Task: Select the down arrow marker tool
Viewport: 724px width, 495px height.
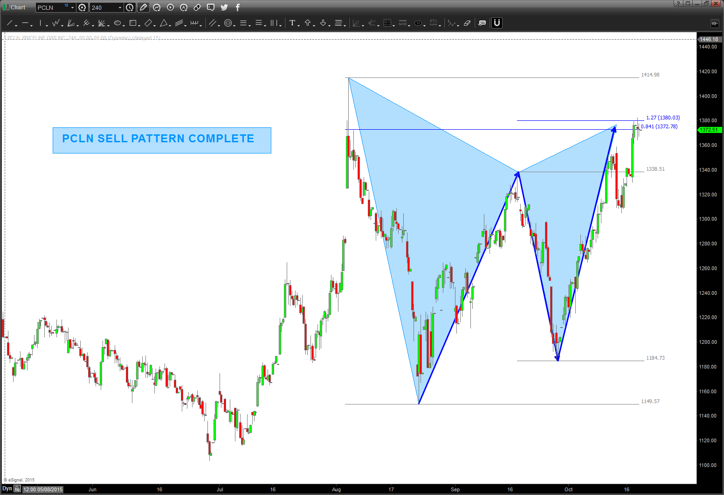Action: tap(324, 22)
